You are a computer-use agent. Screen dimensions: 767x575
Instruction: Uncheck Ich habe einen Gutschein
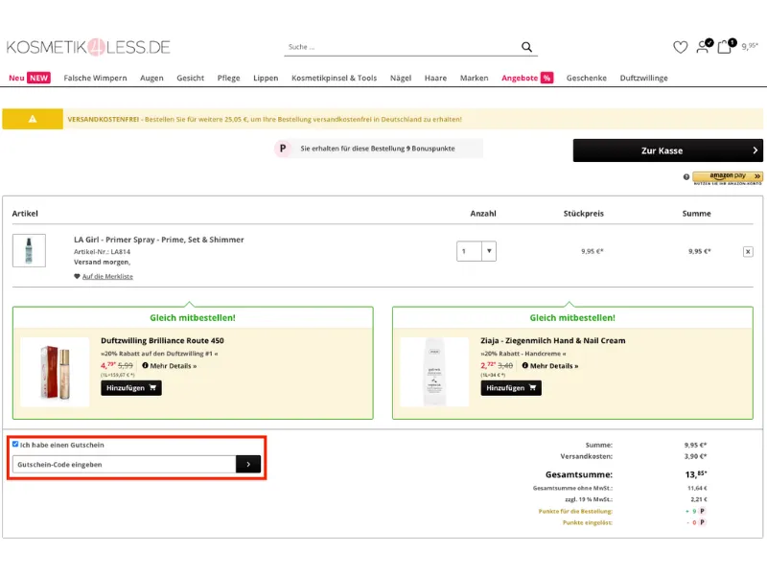pyautogui.click(x=14, y=443)
